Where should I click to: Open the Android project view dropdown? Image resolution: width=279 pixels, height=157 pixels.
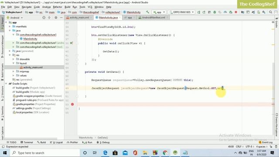tap(15, 17)
